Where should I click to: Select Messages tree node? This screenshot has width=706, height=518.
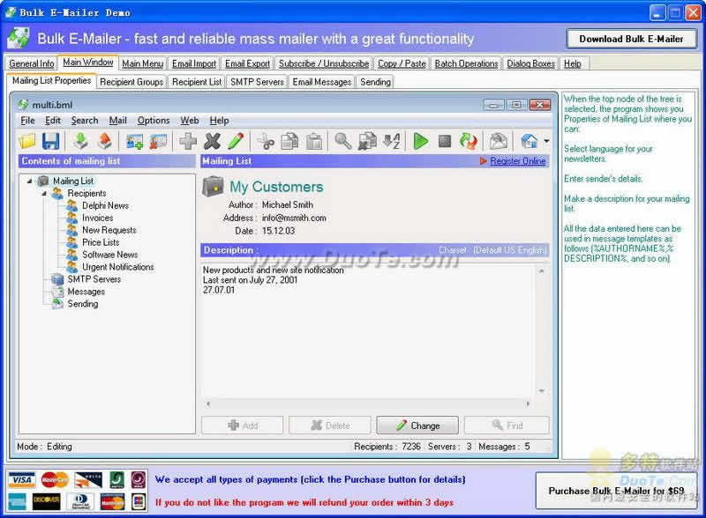[x=86, y=292]
